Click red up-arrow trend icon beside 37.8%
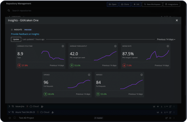 (x=19, y=65)
